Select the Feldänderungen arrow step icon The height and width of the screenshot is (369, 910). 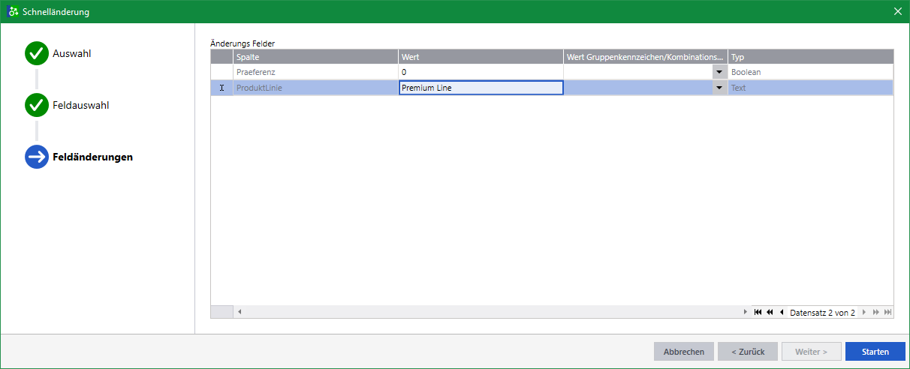point(37,157)
